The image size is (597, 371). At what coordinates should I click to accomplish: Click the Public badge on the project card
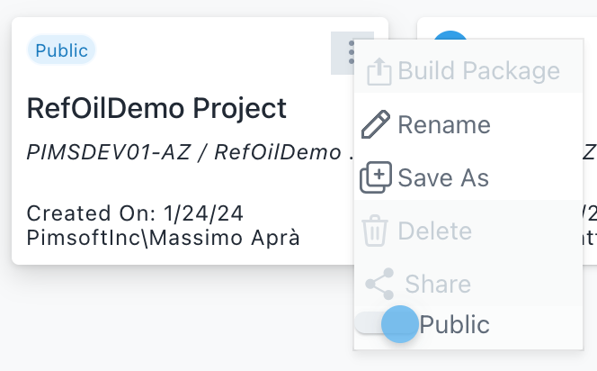point(62,50)
